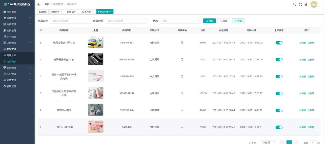Click the 重置 reset button
Screen dimensions: 324x144
point(224,21)
